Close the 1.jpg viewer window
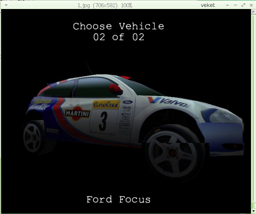Viewport: 256px width, 214px height. click(x=251, y=5)
